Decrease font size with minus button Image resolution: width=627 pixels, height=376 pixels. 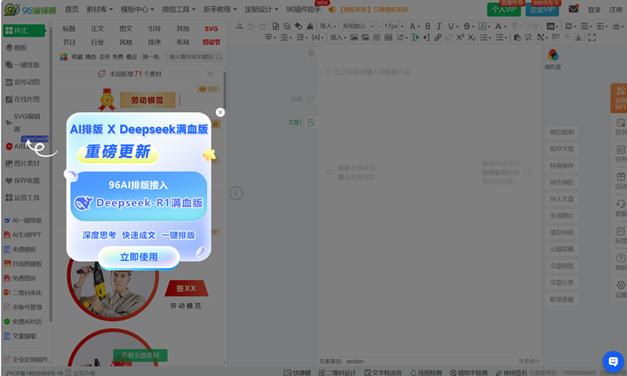(x=380, y=27)
